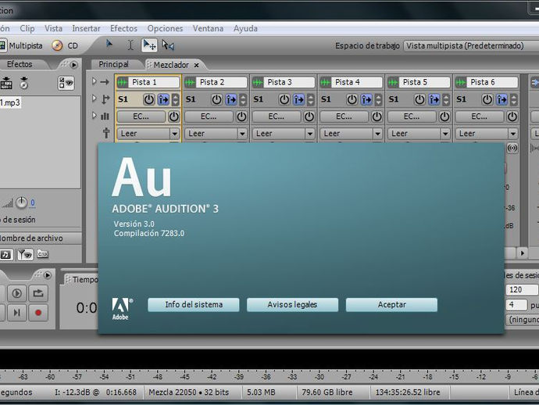Image resolution: width=539 pixels, height=405 pixels.
Task: Open Pista 1 EC equalizer button
Action: tap(141, 116)
